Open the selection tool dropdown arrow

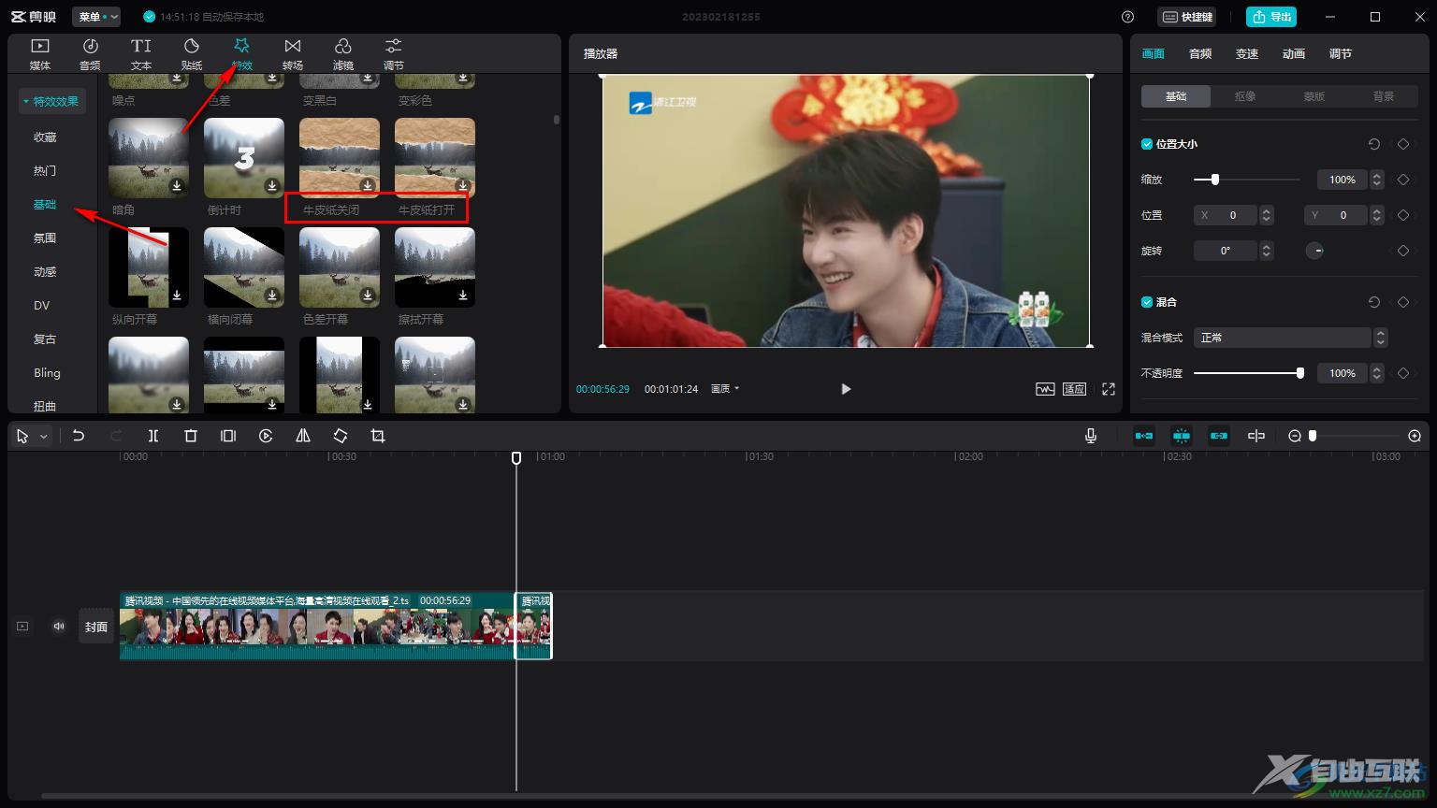click(43, 437)
